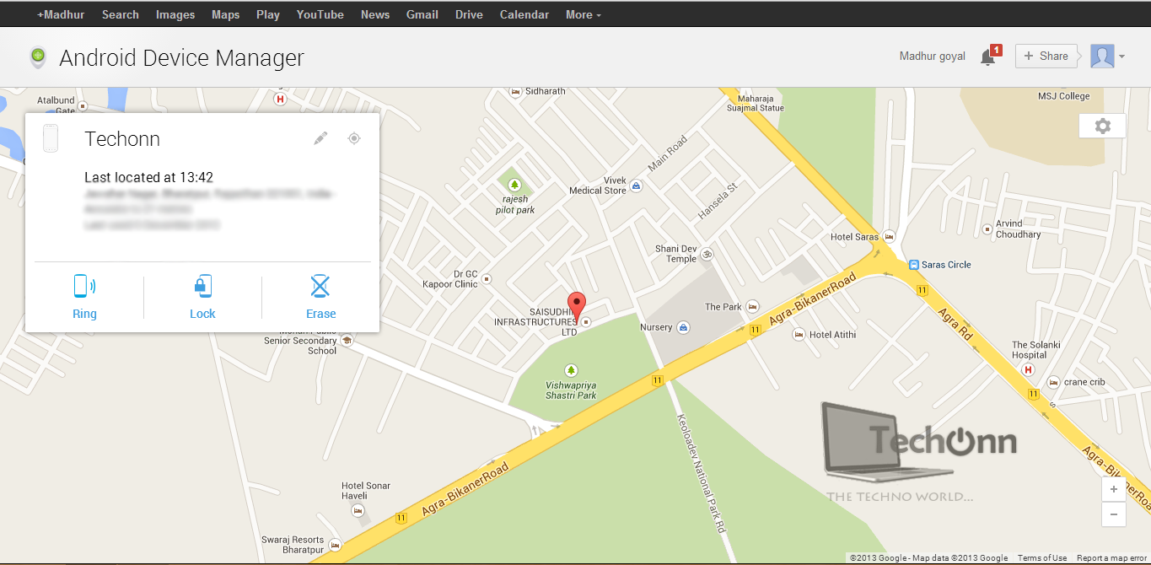The width and height of the screenshot is (1151, 565).
Task: Zoom out the map with minus button
Action: pyautogui.click(x=1113, y=514)
